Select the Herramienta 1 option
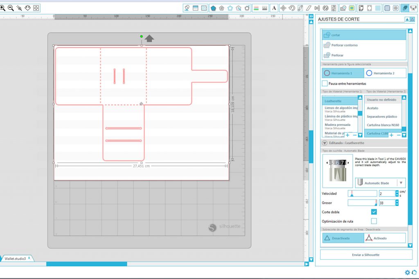This screenshot has height=279, width=419. (x=343, y=73)
